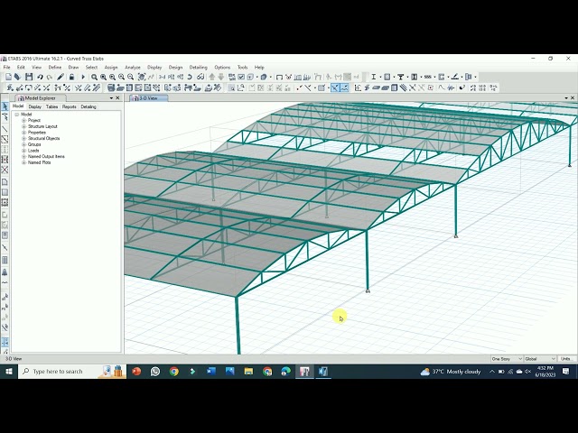
Task: Click the Save Model floppy icon
Action: click(29, 77)
